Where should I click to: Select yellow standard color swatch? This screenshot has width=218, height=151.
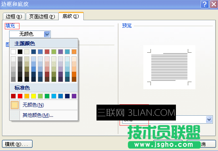coord(33,96)
